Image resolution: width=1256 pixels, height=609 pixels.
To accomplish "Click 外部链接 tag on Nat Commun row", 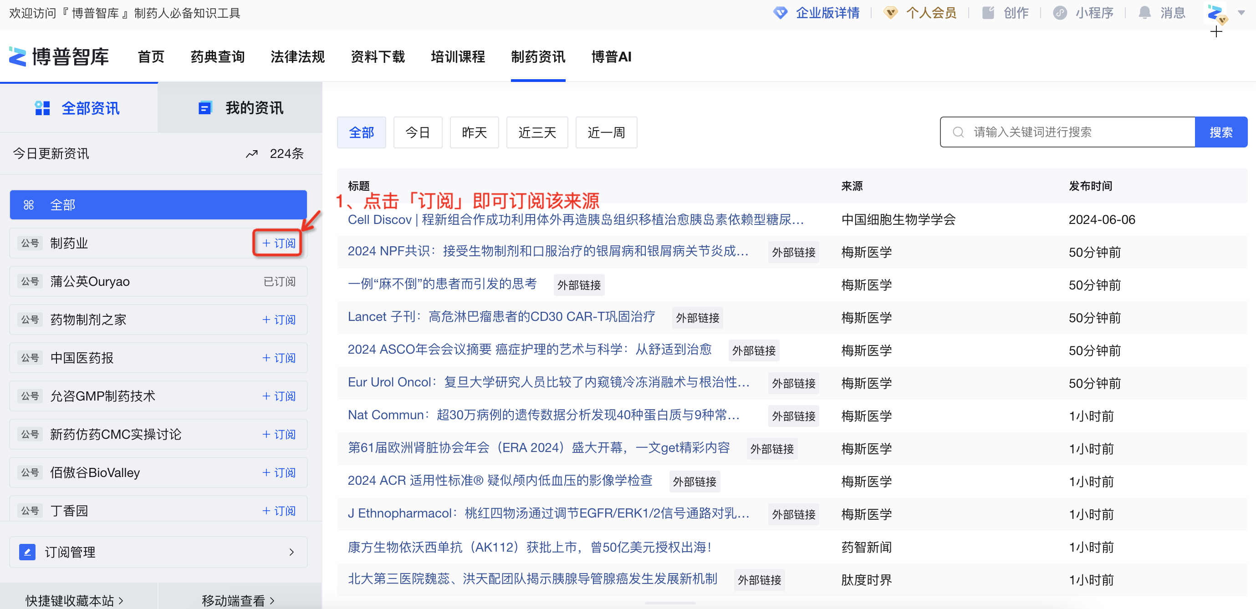I will (x=793, y=416).
